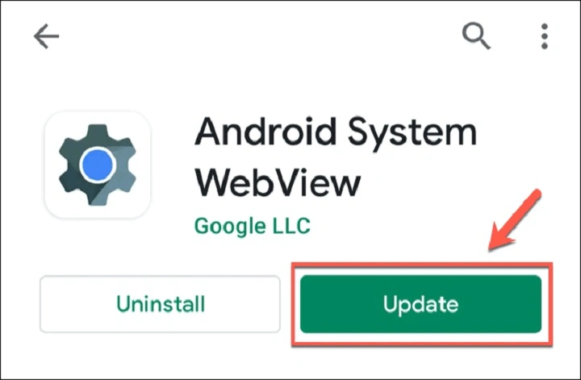The height and width of the screenshot is (380, 581).
Task: Click the arrowhead pointing at the Update button
Action: tap(500, 239)
